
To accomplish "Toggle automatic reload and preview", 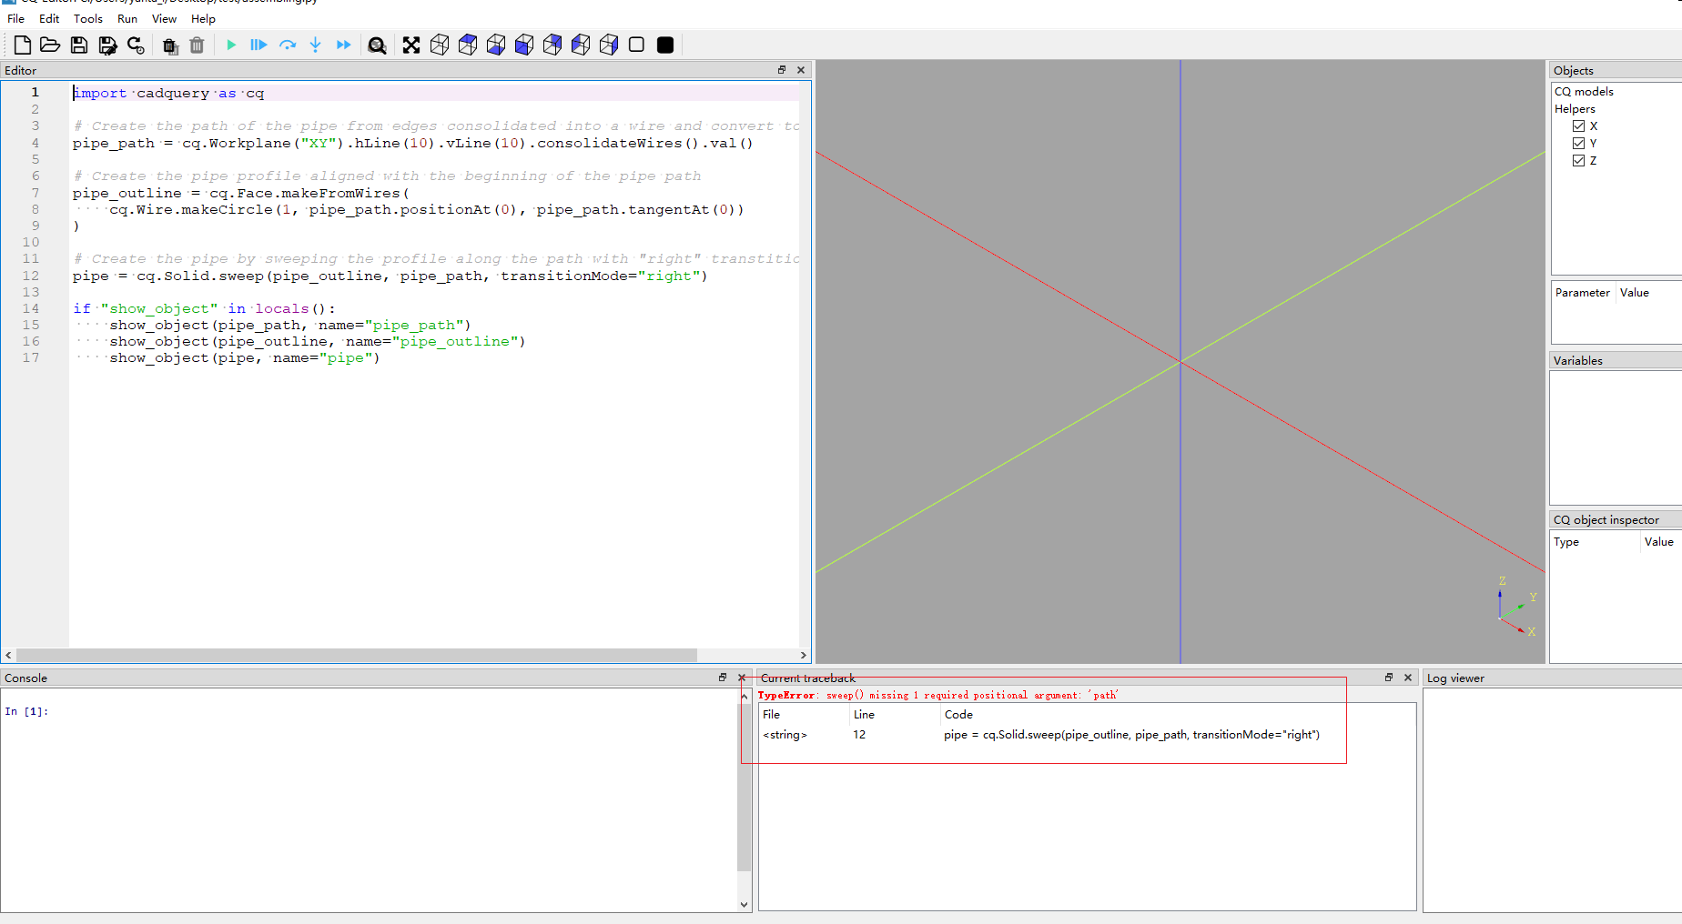I will (136, 45).
